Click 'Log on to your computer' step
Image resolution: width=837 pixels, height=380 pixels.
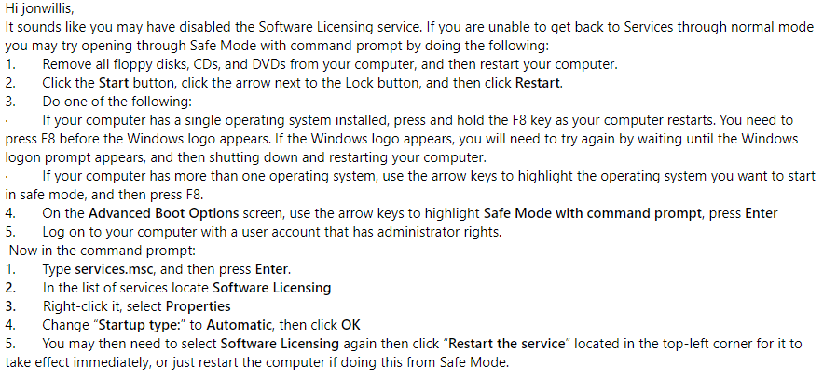(x=272, y=232)
